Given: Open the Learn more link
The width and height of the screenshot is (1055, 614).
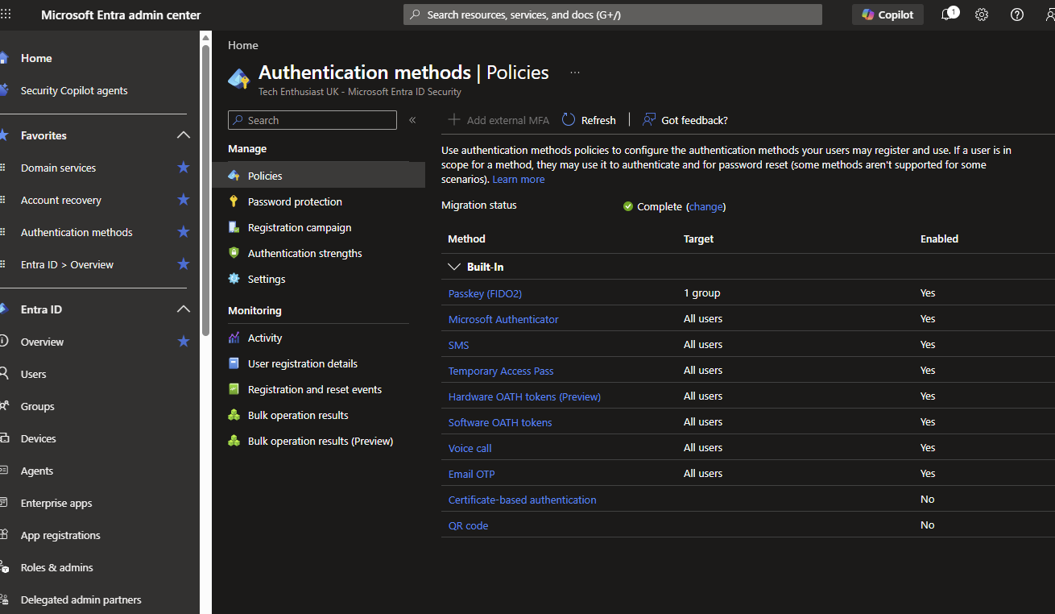Looking at the screenshot, I should 519,180.
